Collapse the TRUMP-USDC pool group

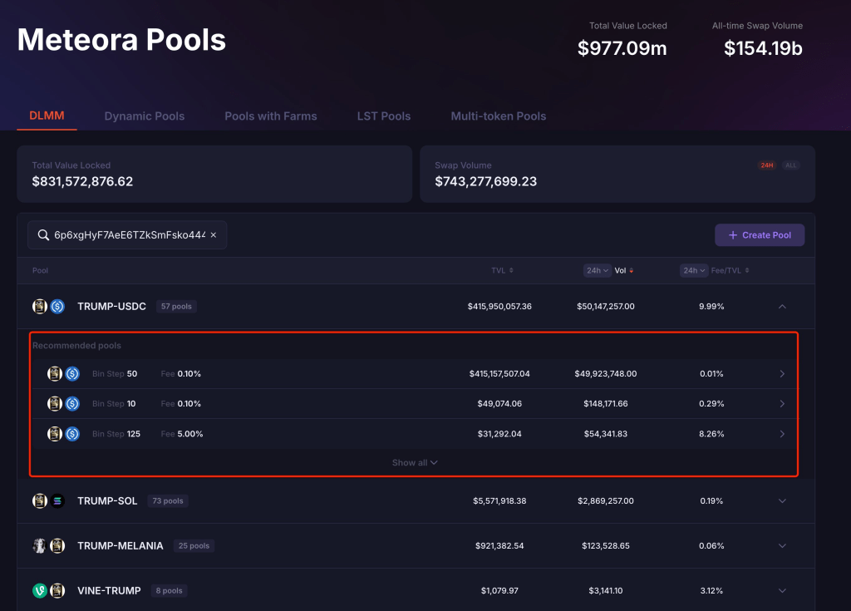pos(781,307)
